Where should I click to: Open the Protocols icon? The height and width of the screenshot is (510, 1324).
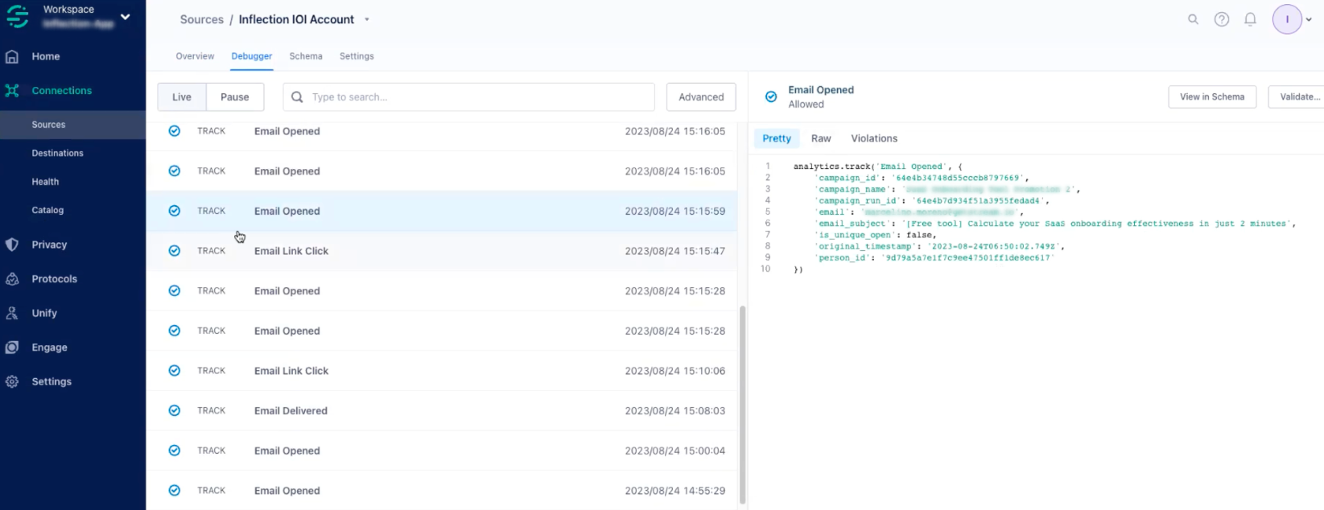pos(12,279)
